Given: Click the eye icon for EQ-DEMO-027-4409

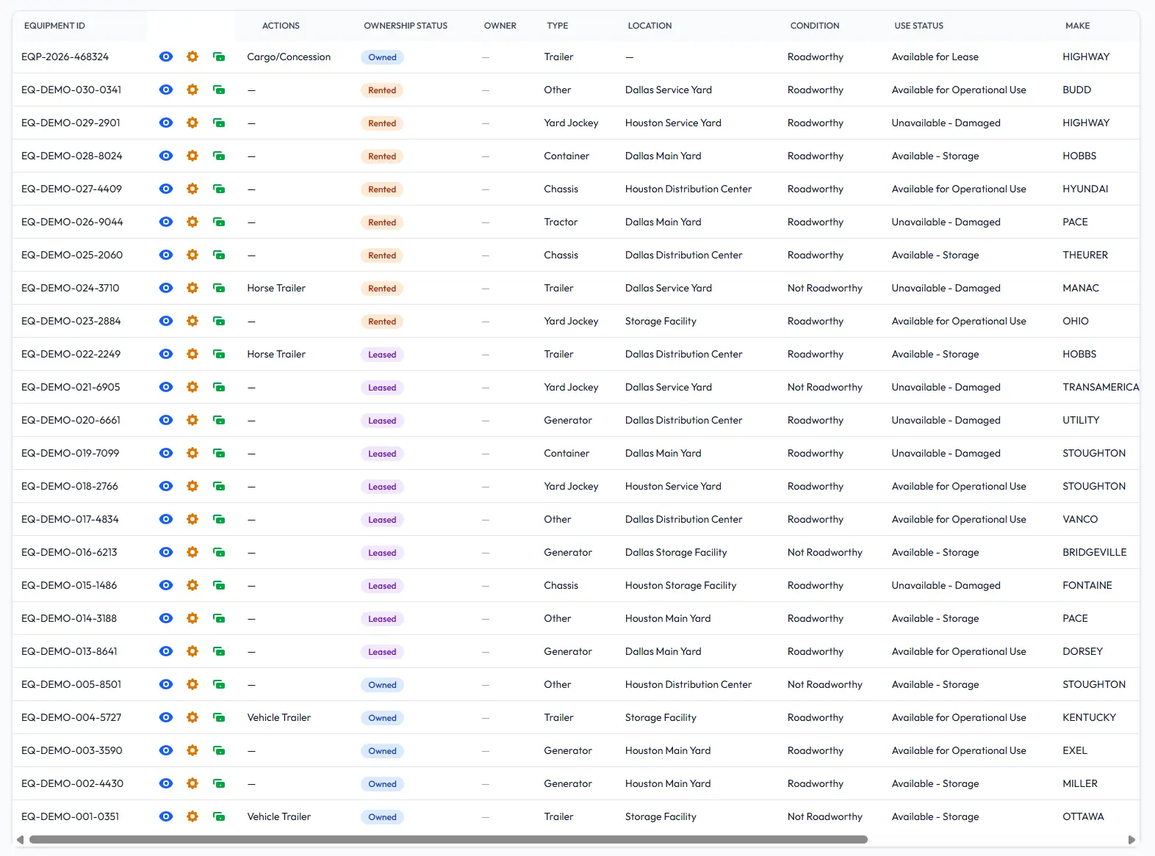Looking at the screenshot, I should [x=166, y=189].
